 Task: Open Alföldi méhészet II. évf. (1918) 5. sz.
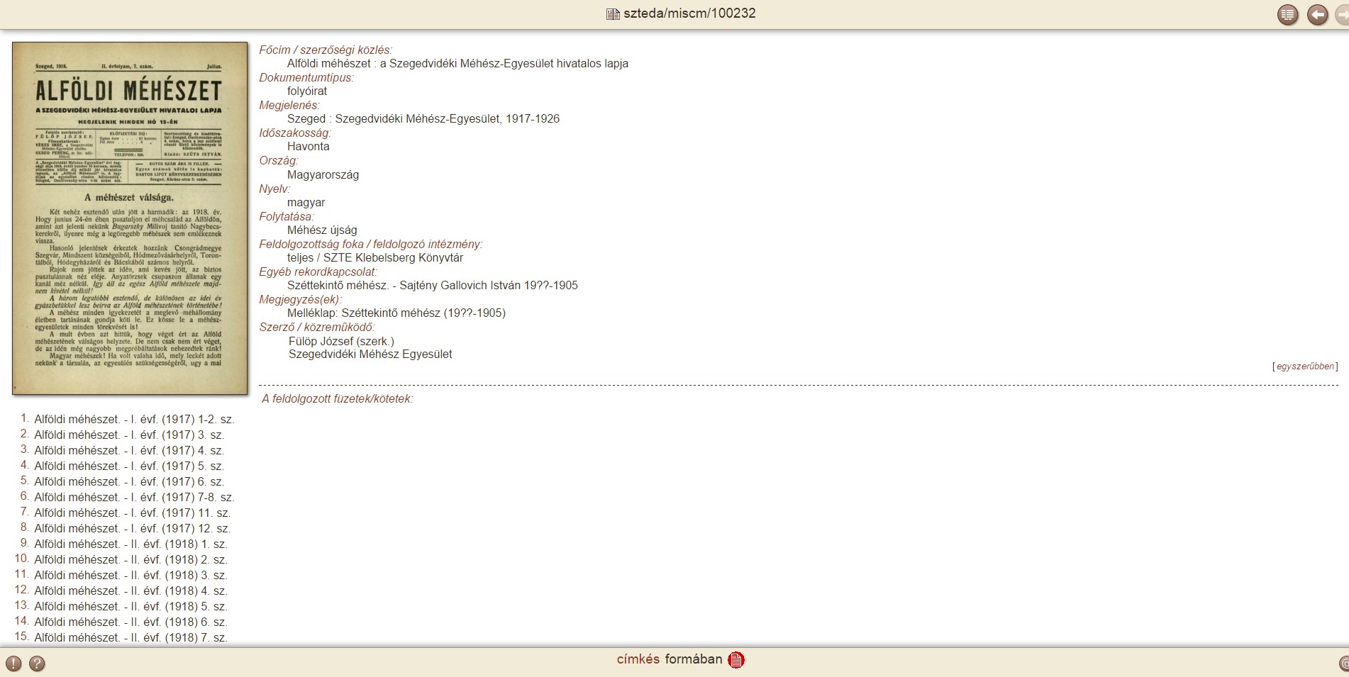(x=131, y=606)
